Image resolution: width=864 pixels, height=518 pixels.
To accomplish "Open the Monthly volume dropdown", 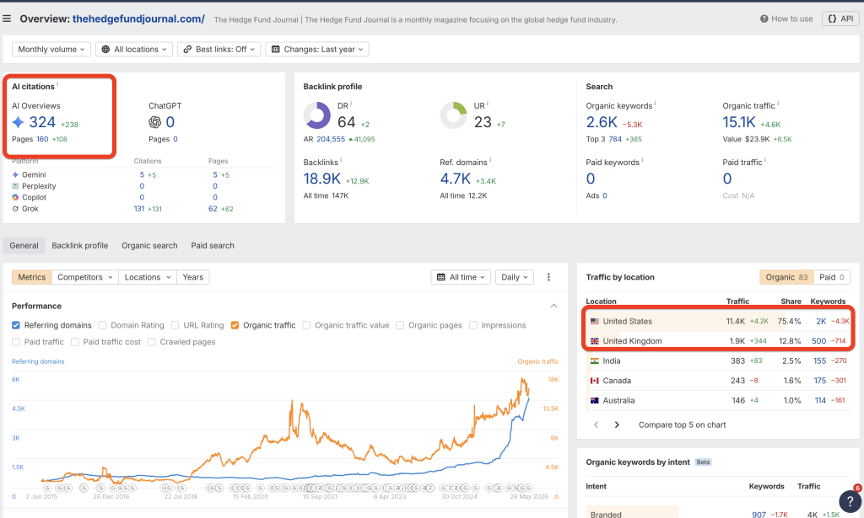I will tap(51, 49).
